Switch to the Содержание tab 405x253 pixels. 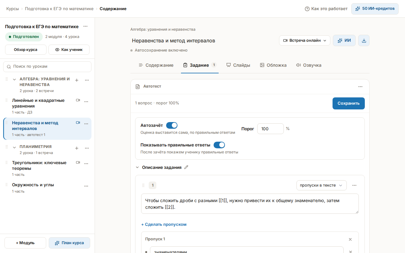point(156,65)
